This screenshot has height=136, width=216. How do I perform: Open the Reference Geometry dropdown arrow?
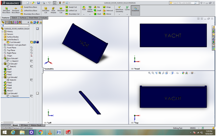(119, 14)
